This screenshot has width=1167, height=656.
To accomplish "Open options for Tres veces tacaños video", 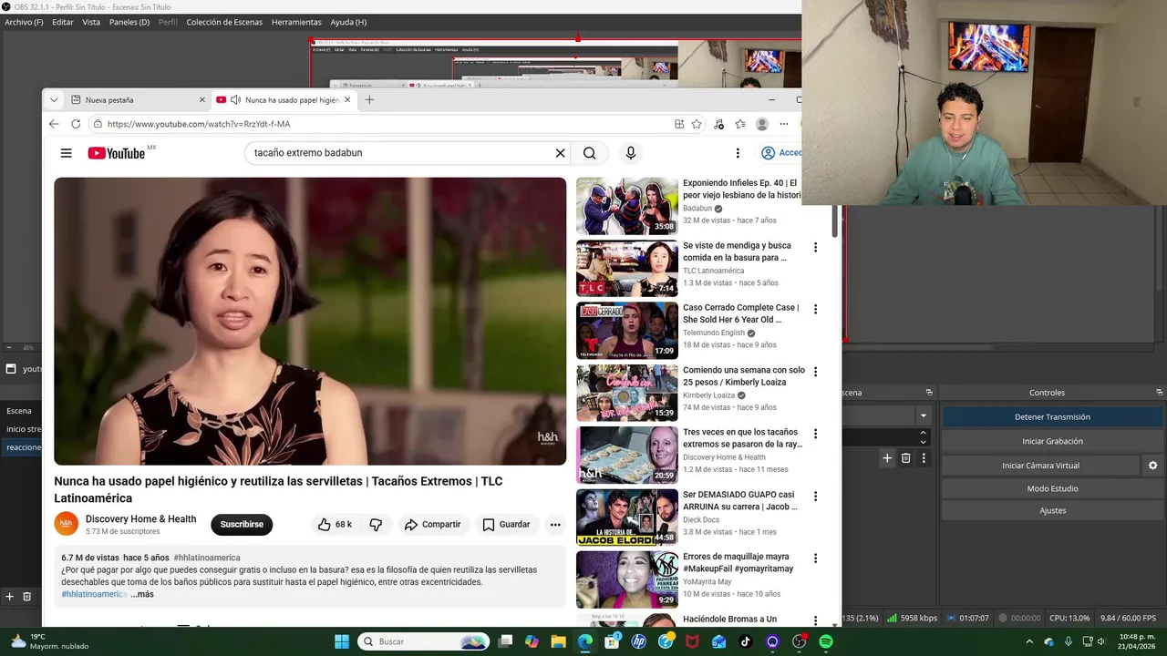I will (815, 434).
